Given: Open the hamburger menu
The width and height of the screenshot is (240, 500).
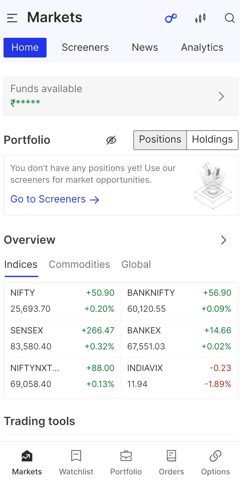Looking at the screenshot, I should 12,18.
